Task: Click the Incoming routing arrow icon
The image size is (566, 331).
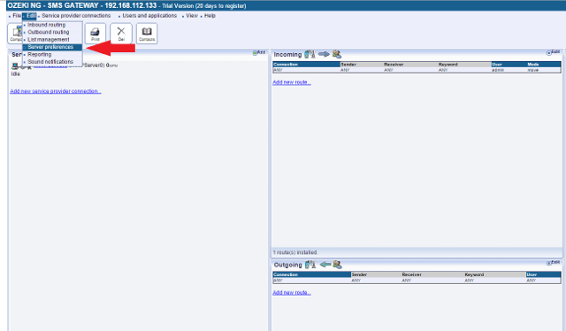Action: (324, 54)
